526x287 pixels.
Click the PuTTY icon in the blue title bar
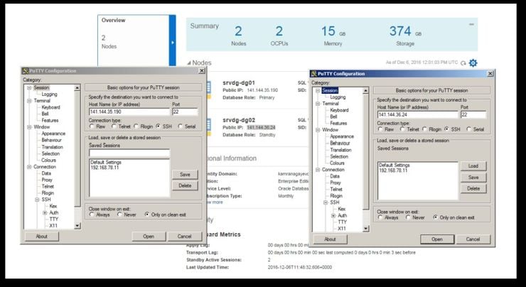[314, 74]
